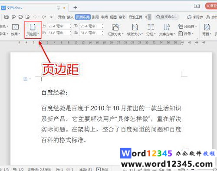Open a new document tab with plus
217x171 pixels.
[x=75, y=8]
